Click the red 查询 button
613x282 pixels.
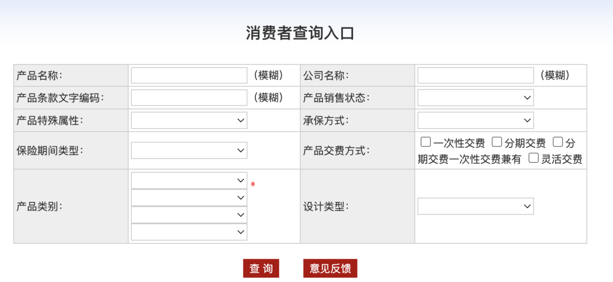pos(261,268)
